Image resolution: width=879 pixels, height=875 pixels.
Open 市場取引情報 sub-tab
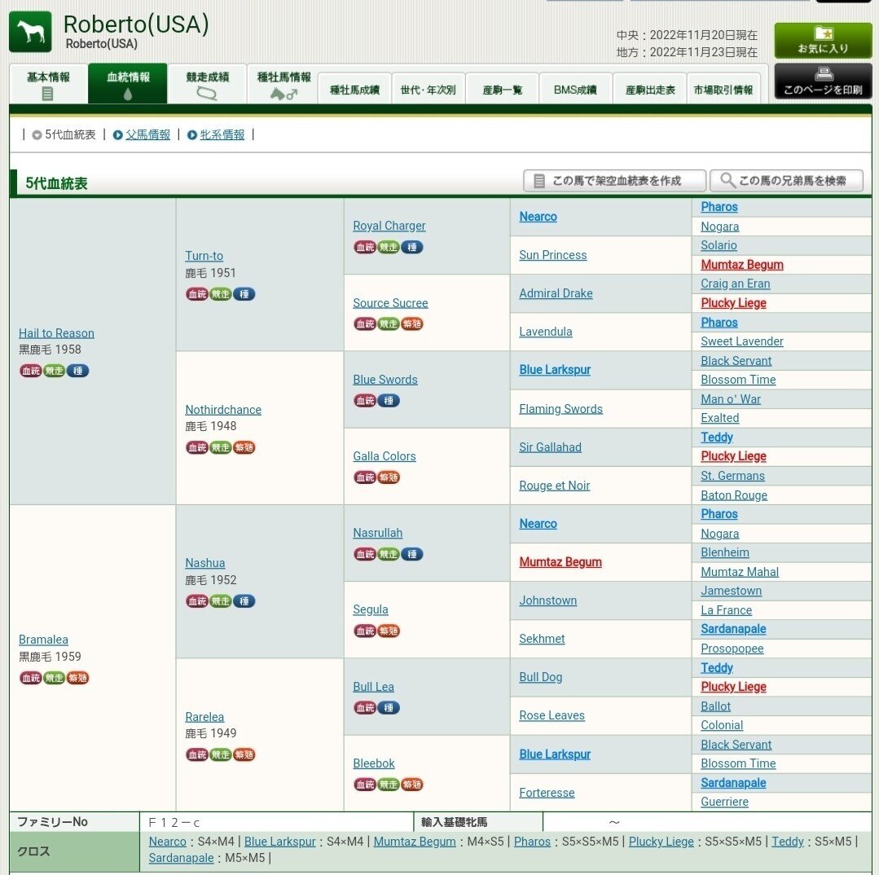tap(723, 90)
